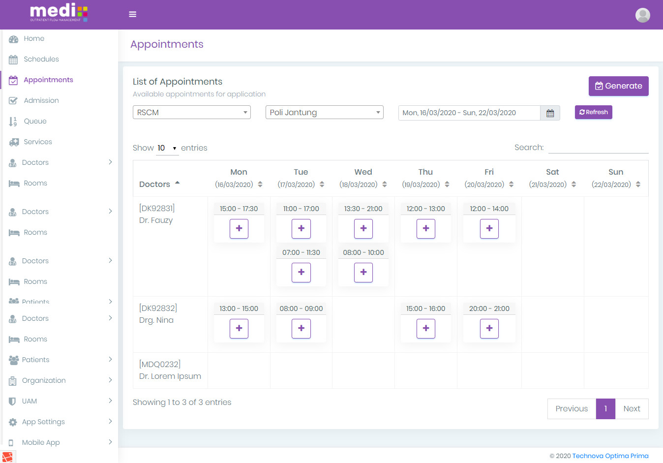
Task: Open the RSCM hospital dropdown
Action: click(191, 112)
